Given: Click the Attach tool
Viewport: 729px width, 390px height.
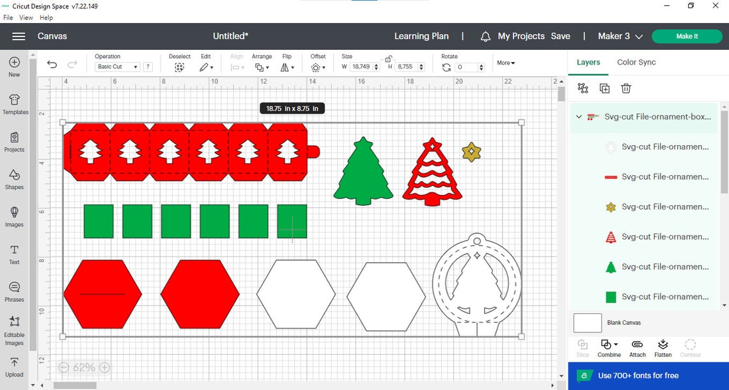Looking at the screenshot, I should [x=638, y=348].
